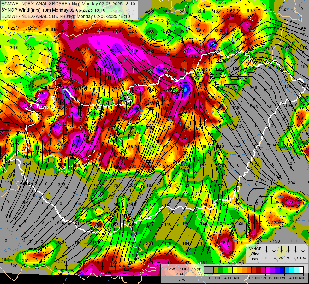
Task: Click the map value '22.7'
Action: point(15,28)
